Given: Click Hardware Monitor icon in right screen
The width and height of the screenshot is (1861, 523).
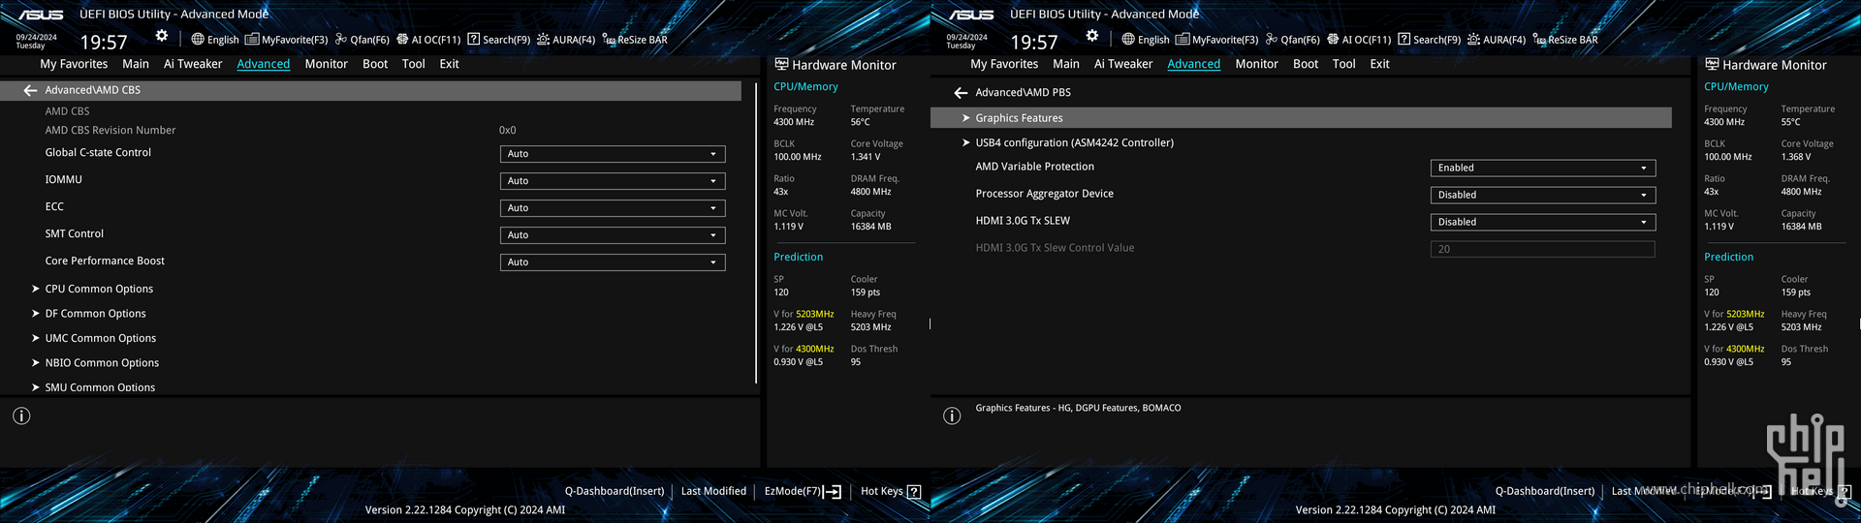Looking at the screenshot, I should click(x=1712, y=64).
